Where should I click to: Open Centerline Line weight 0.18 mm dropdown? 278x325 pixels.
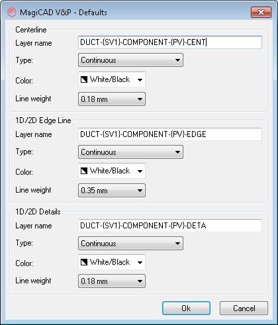[112, 99]
